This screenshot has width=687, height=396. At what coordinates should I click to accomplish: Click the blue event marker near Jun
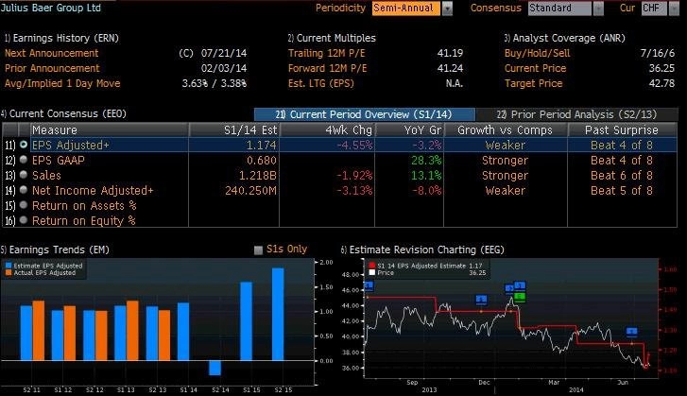pyautogui.click(x=632, y=332)
